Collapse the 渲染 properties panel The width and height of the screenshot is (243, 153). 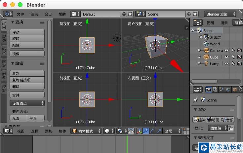coord(195,109)
